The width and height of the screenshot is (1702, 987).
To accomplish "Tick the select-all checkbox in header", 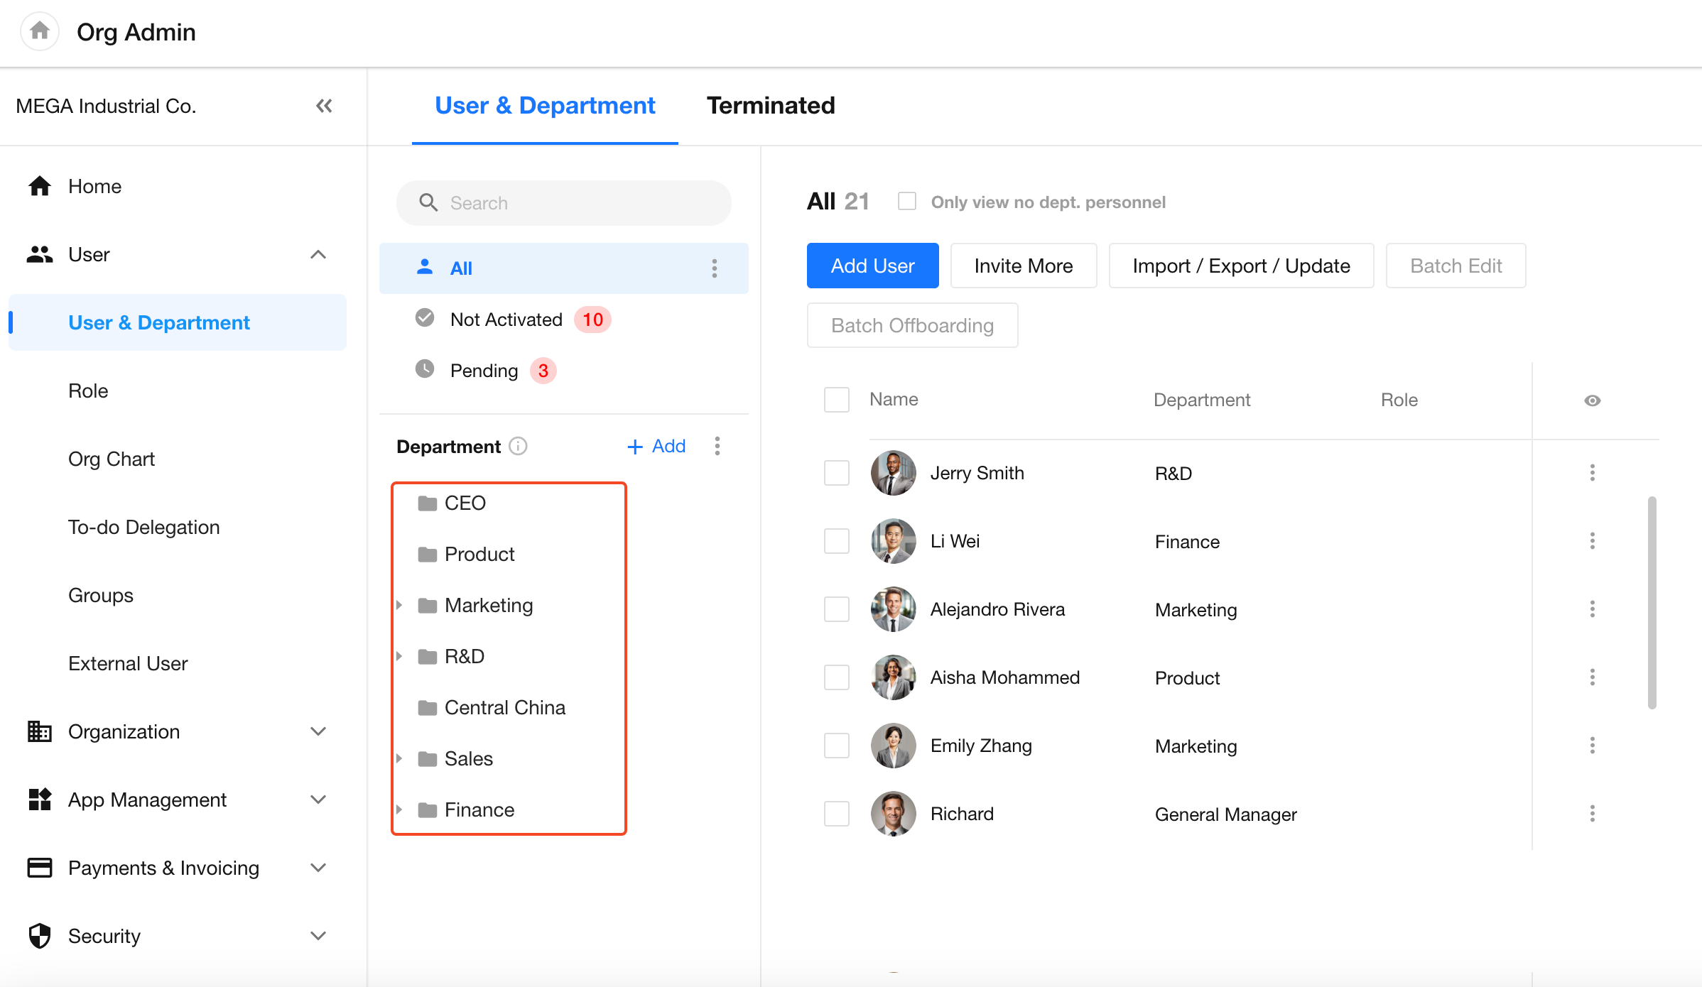I will tap(836, 400).
